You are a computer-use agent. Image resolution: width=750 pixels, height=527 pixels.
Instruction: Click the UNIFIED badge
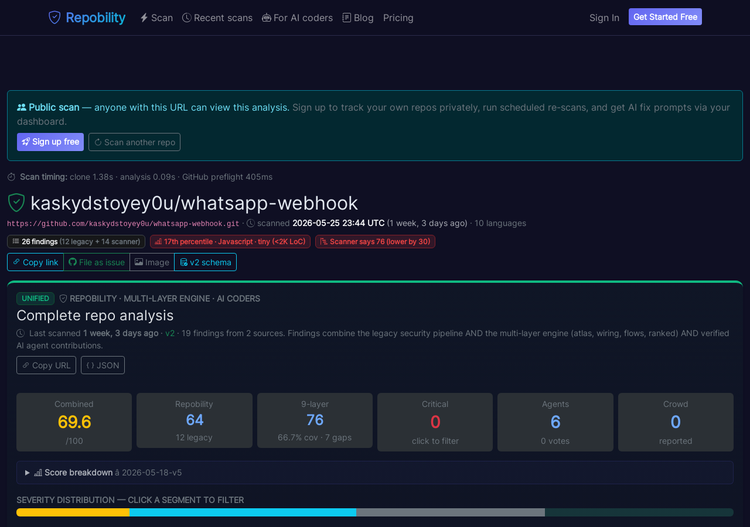(x=35, y=299)
